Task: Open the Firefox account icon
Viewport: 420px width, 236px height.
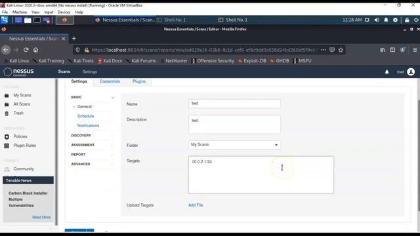Action: pyautogui.click(x=402, y=50)
